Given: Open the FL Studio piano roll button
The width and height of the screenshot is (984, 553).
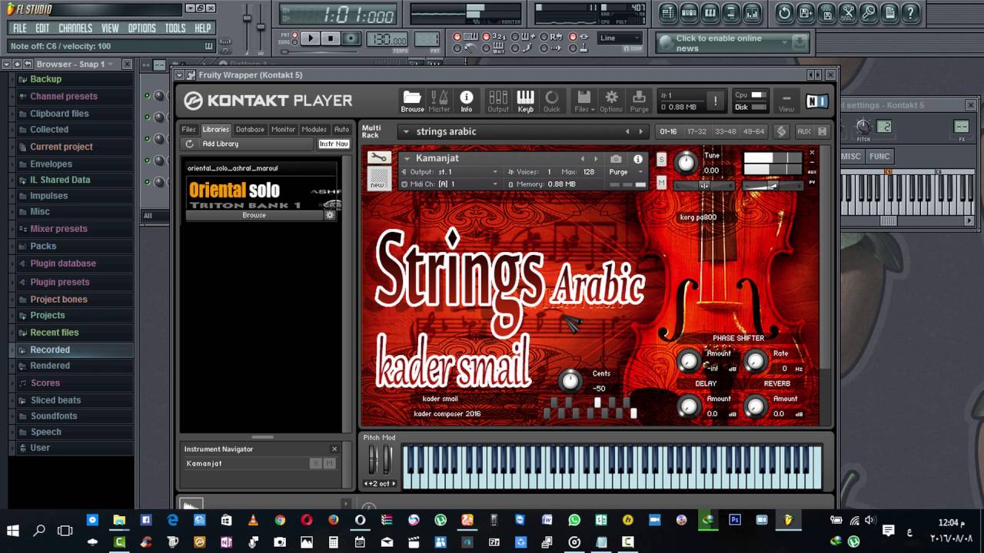Looking at the screenshot, I should click(710, 12).
